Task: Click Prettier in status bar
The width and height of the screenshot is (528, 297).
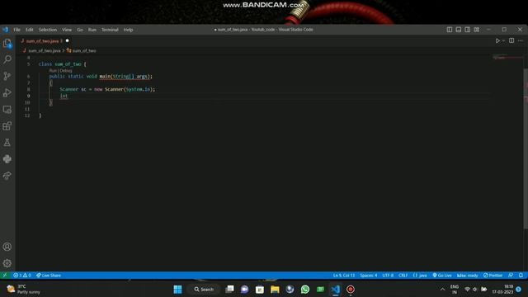Action: (x=493, y=276)
